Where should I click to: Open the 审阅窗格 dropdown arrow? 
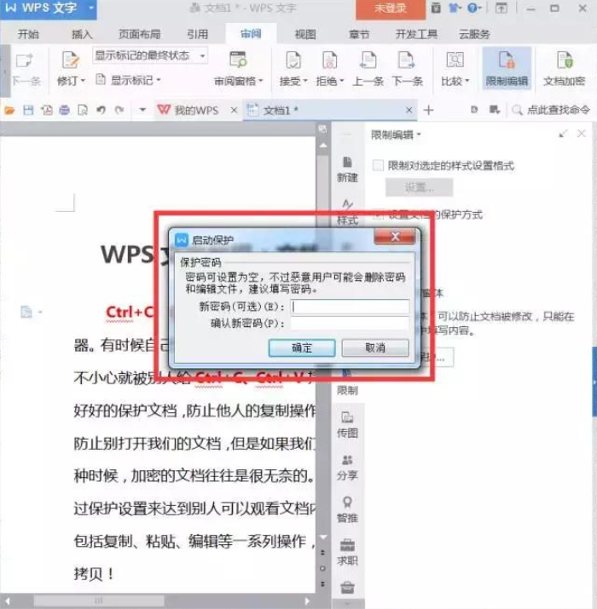coord(261,81)
